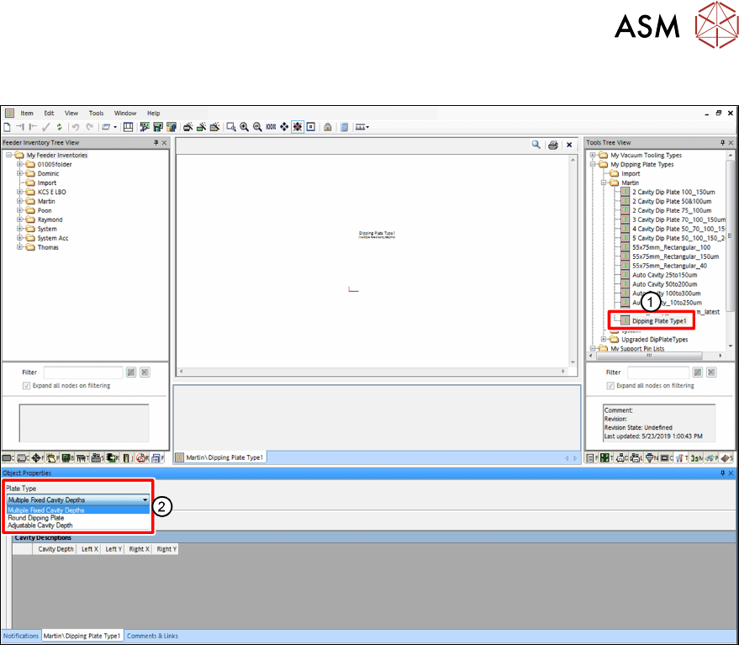The height and width of the screenshot is (645, 739).
Task: Open the Window menu
Action: (125, 114)
